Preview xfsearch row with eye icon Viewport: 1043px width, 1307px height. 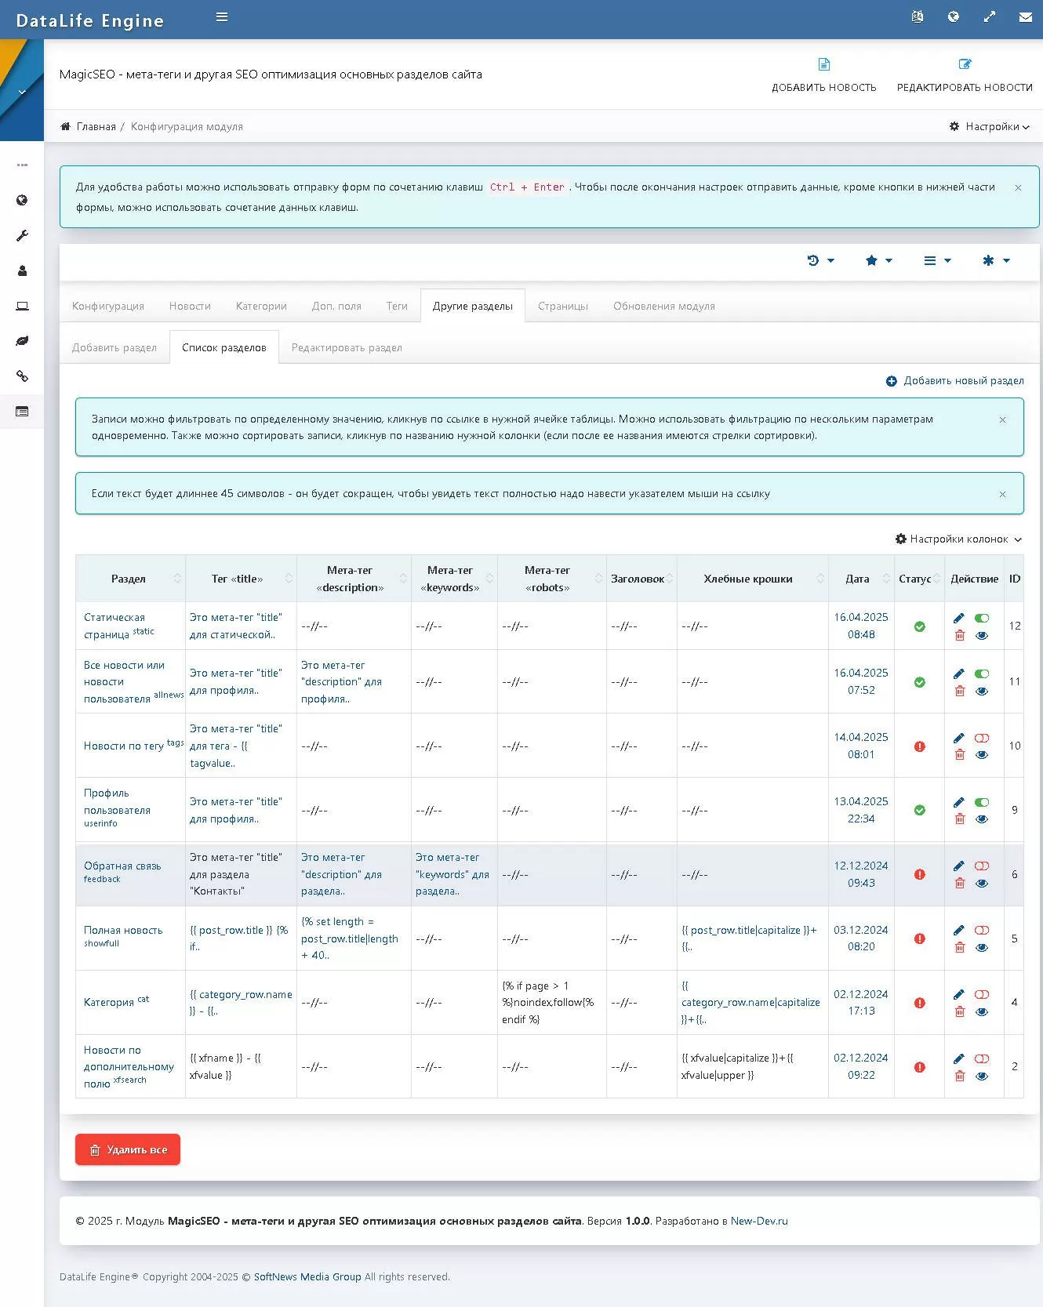pyautogui.click(x=982, y=1076)
